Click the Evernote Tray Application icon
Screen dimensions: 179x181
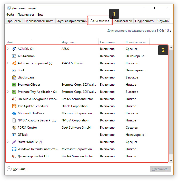[14, 92]
